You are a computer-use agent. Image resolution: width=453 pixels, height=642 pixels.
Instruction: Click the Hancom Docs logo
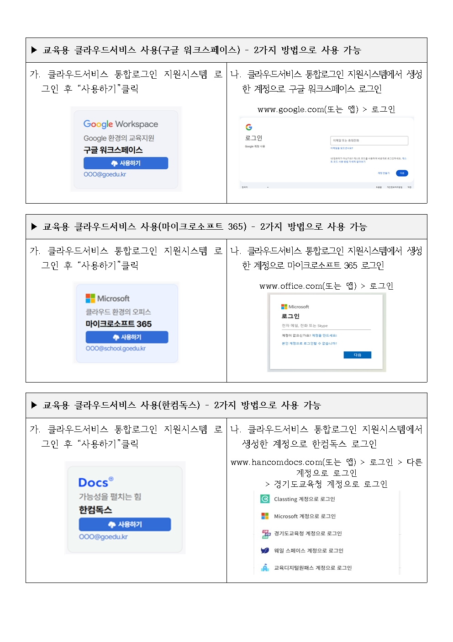(x=96, y=482)
